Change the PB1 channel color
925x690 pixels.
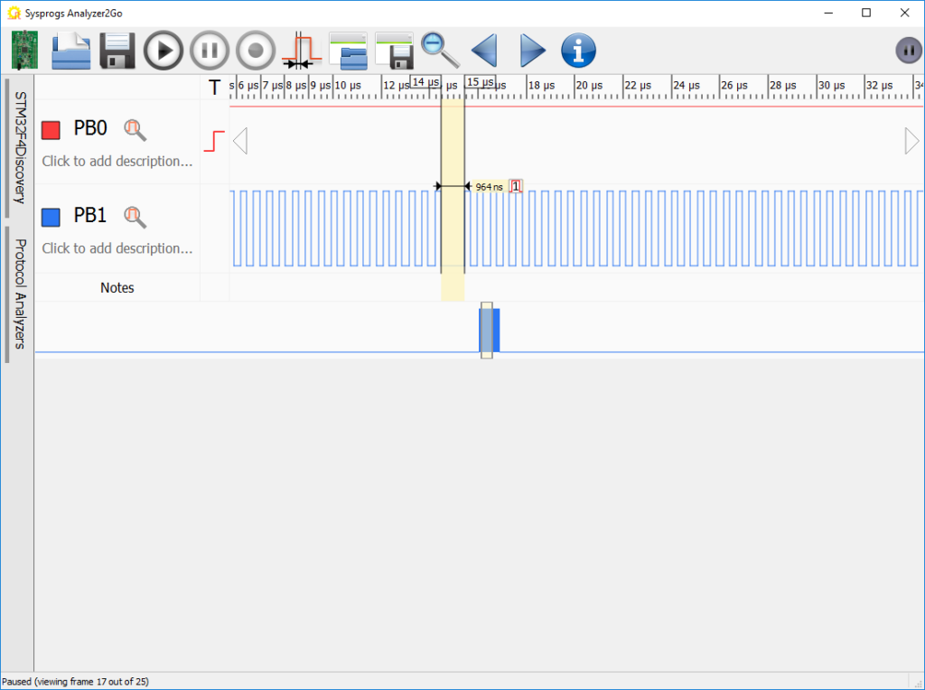pyautogui.click(x=51, y=216)
